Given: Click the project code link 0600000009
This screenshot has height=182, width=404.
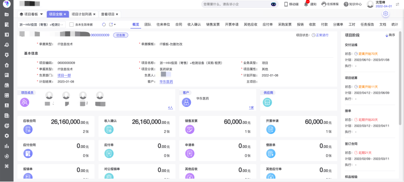Looking at the screenshot, I should pyautogui.click(x=100, y=35).
